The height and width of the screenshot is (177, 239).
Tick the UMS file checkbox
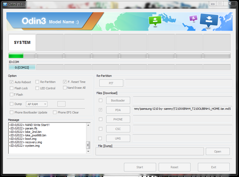click(100, 138)
